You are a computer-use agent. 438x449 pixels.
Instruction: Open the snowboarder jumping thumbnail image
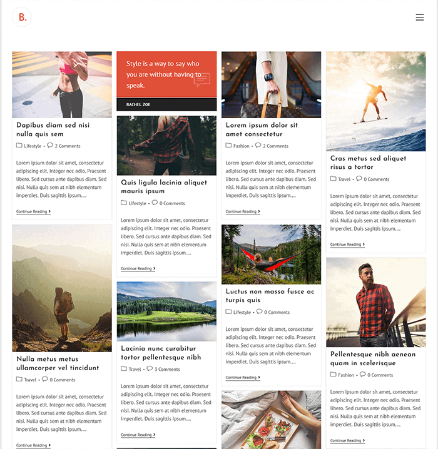(375, 101)
